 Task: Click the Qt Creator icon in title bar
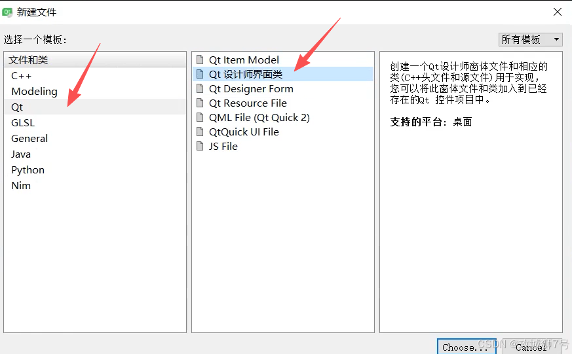(x=7, y=12)
